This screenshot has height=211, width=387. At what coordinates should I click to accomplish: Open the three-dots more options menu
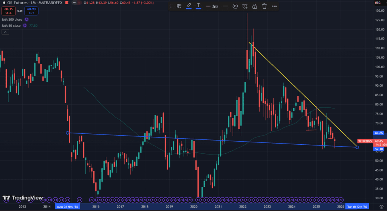click(274, 6)
